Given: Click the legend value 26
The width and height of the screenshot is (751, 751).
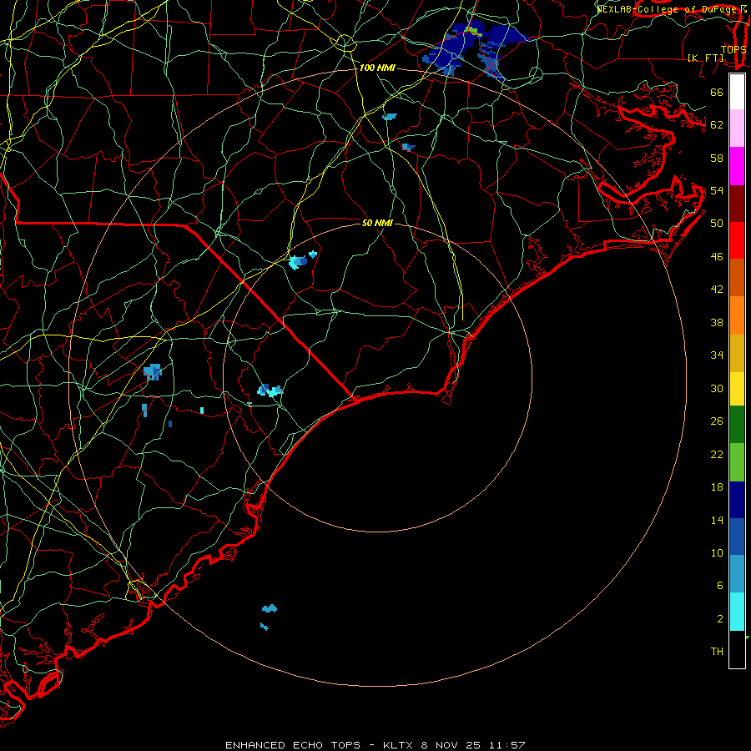Looking at the screenshot, I should click(x=717, y=421).
